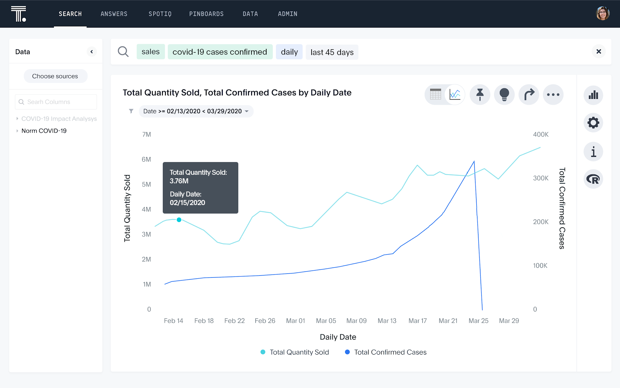Clear the search bar with X
The height and width of the screenshot is (388, 620).
[x=598, y=52]
